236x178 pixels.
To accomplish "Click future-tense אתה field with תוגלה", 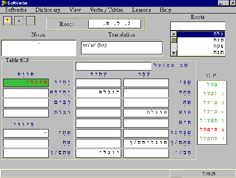I will [x=99, y=93].
